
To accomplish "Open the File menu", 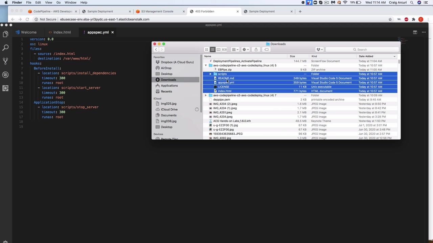I will point(29,2).
